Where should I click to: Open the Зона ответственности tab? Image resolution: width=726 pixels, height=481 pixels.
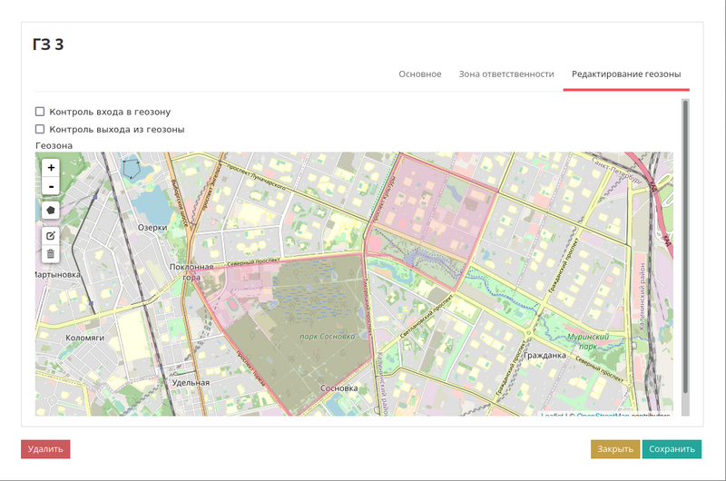[505, 74]
